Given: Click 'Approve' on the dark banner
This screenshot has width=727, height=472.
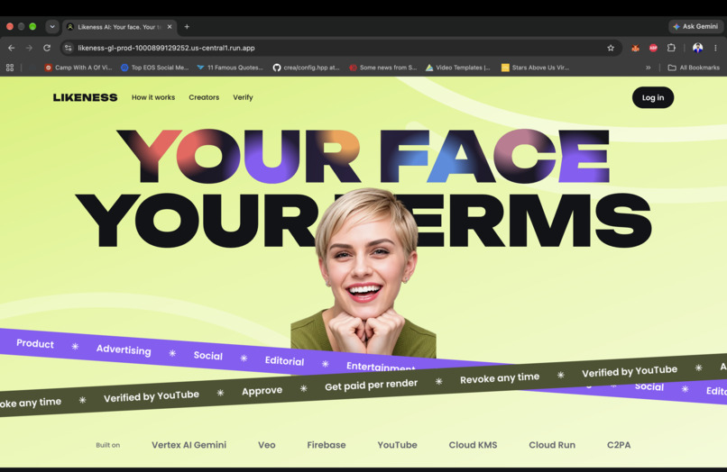Looking at the screenshot, I should 262,391.
